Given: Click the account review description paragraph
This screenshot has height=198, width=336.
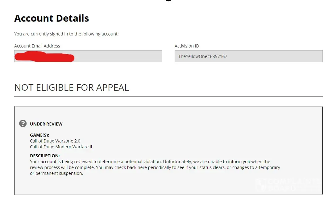Looking at the screenshot, I should (x=155, y=167).
